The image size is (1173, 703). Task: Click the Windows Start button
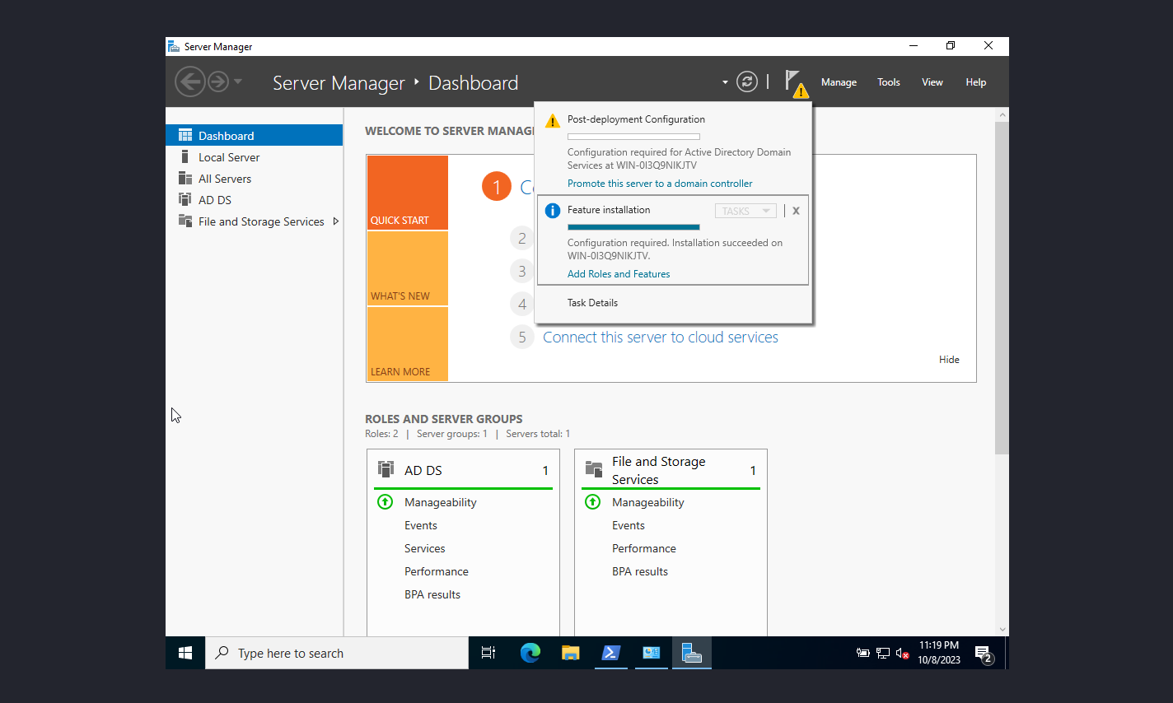click(x=185, y=653)
